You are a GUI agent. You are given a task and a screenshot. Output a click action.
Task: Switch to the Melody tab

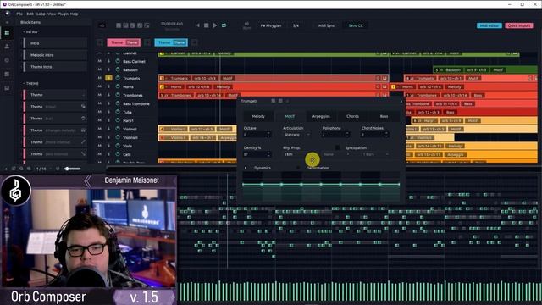coord(258,117)
